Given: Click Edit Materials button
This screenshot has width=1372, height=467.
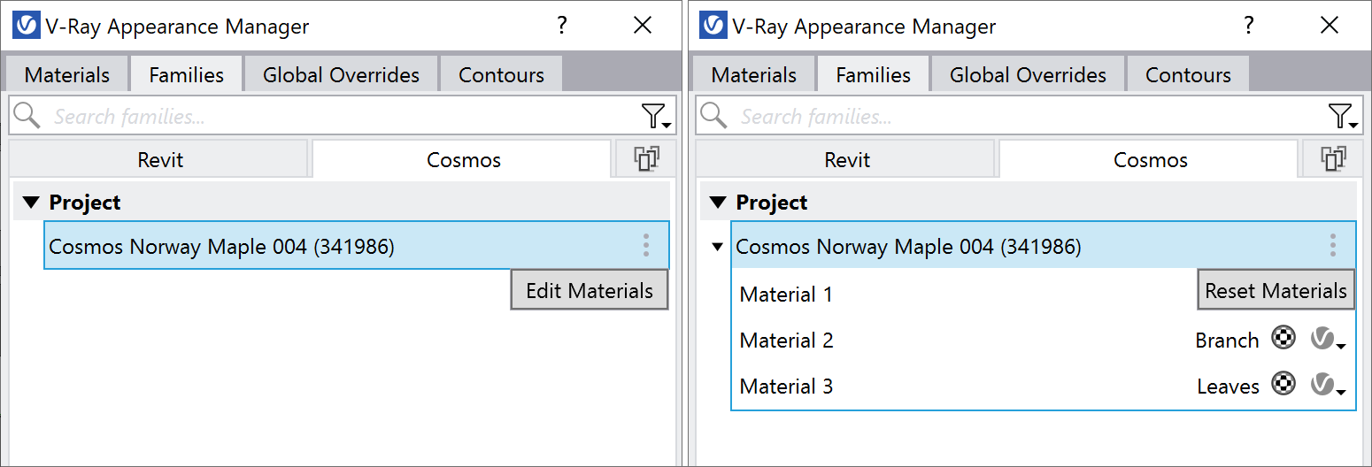Looking at the screenshot, I should point(590,290).
